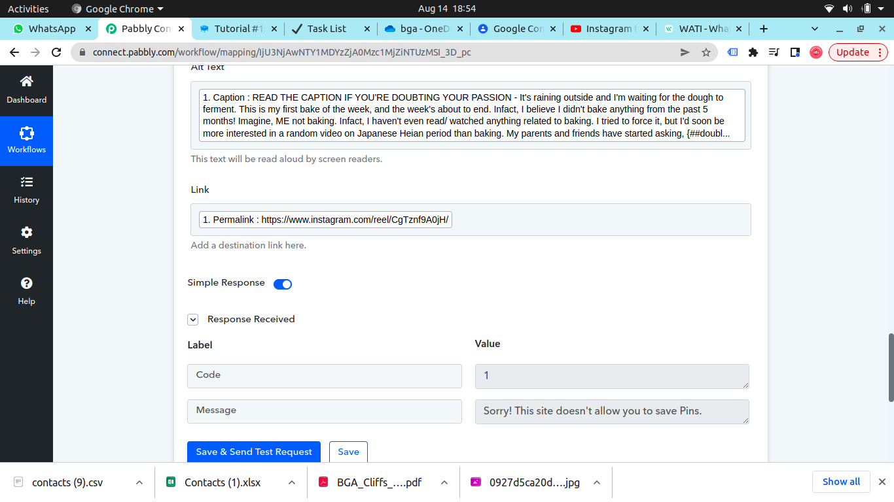Open the tab search dropdown arrow
The width and height of the screenshot is (894, 502).
tap(815, 29)
